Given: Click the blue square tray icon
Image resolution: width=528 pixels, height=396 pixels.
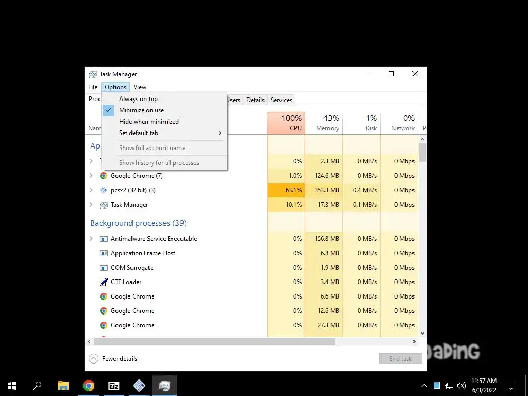Looking at the screenshot, I should 437,386.
